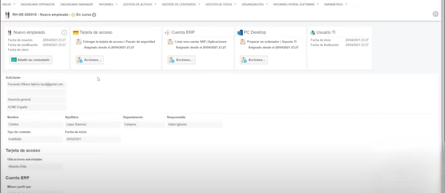
Task: Open INICIO menu dropdown arrow
Action: 14,4
